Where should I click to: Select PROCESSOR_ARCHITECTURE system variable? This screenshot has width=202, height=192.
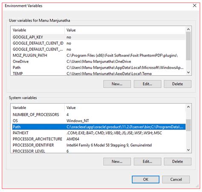tap(99, 139)
